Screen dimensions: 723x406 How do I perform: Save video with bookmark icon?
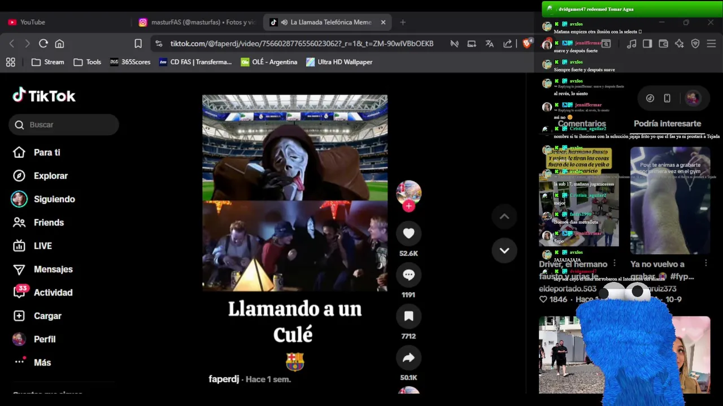pos(409,316)
